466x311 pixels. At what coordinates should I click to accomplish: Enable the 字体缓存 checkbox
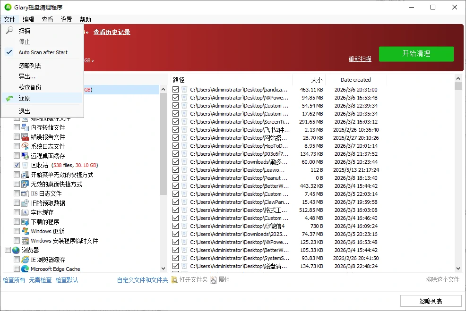(x=17, y=212)
